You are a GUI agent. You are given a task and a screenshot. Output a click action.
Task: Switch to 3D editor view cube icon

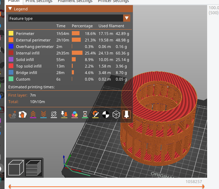[16, 168]
